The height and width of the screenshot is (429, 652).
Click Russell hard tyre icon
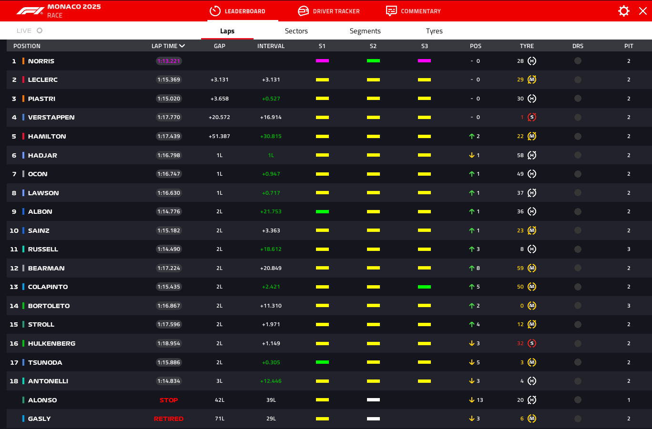click(532, 249)
